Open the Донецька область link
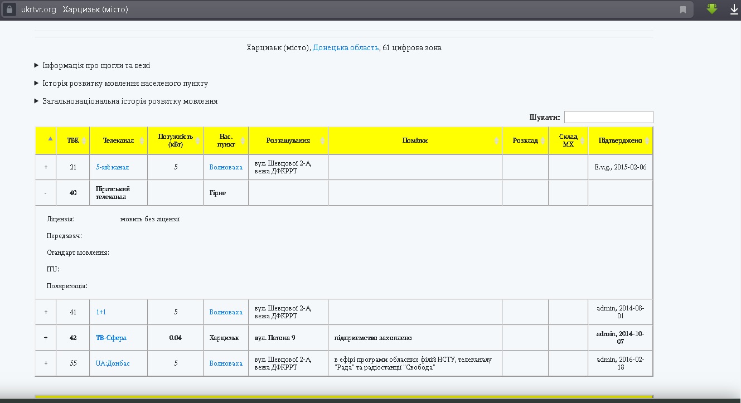The image size is (741, 403). pos(346,48)
